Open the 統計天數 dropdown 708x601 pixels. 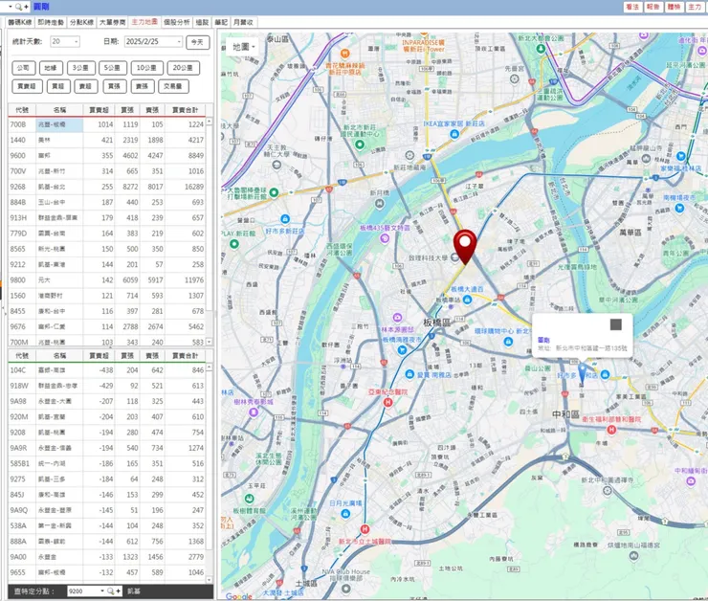65,42
